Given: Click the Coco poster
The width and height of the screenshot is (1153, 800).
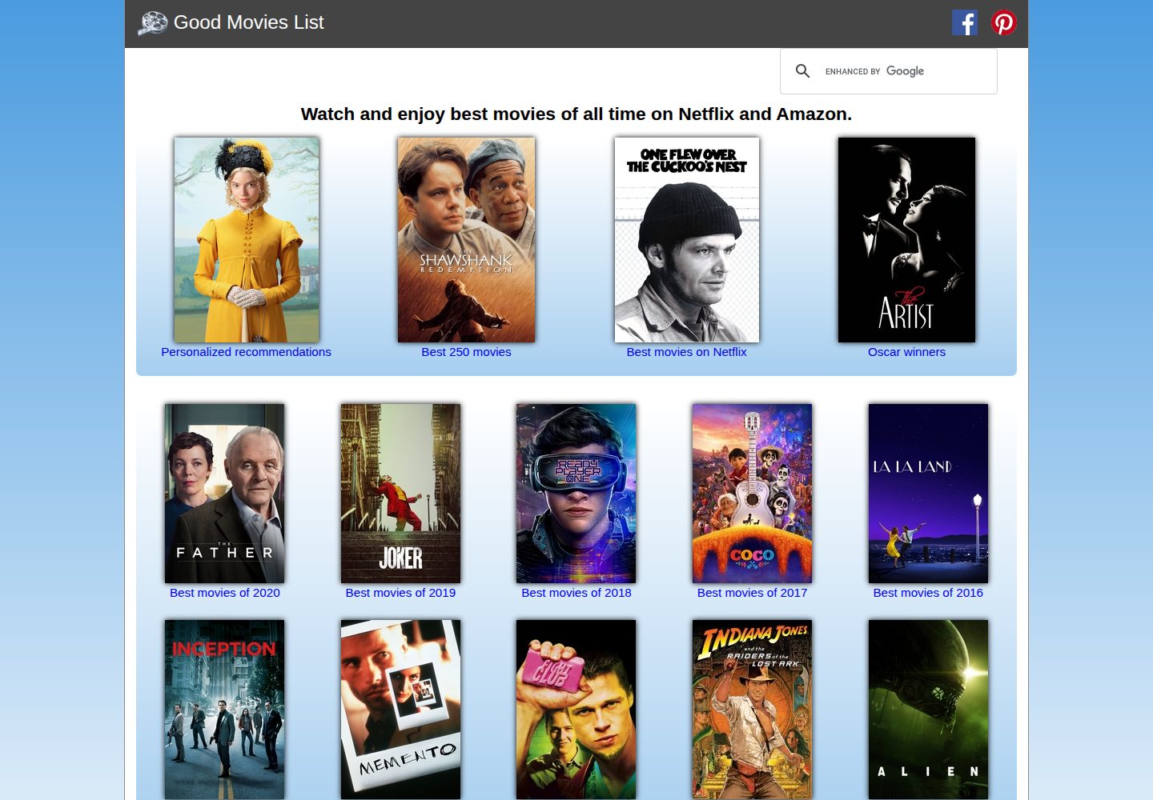Looking at the screenshot, I should click(x=752, y=494).
